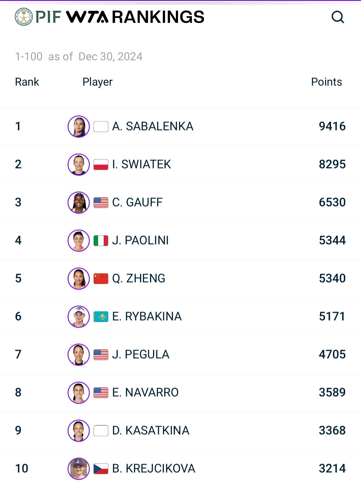Click the PIF emblem logo

point(24,17)
